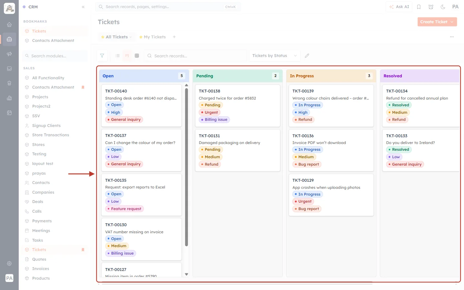Image resolution: width=464 pixels, height=290 pixels.
Task: Click Open column scrollbar up arrow
Action: (187, 85)
